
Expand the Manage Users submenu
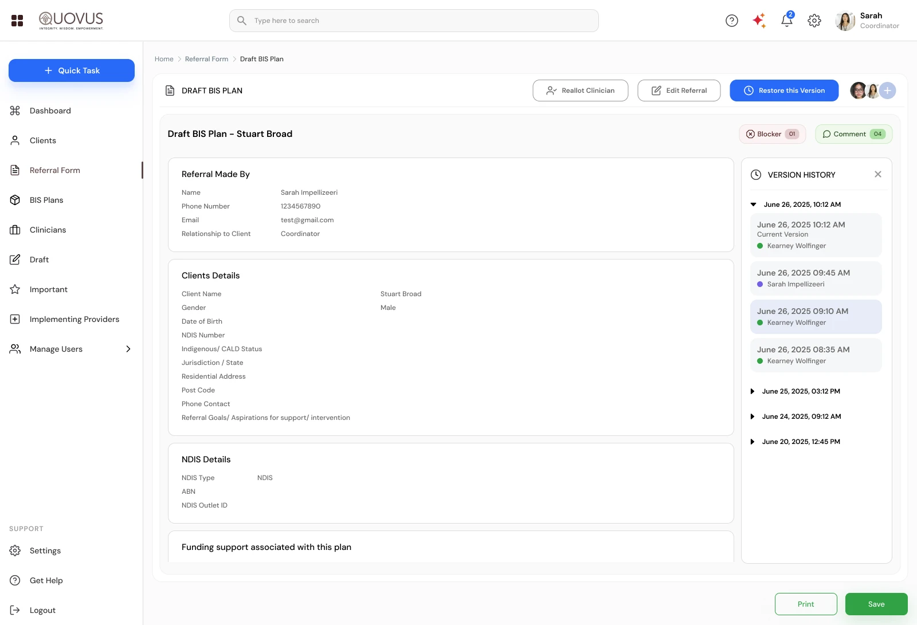pos(128,349)
